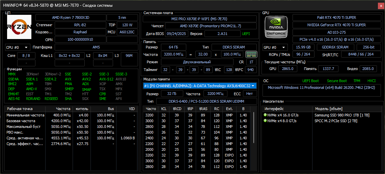Click the tRAS column header
The image size is (385, 174).
[x=203, y=109]
